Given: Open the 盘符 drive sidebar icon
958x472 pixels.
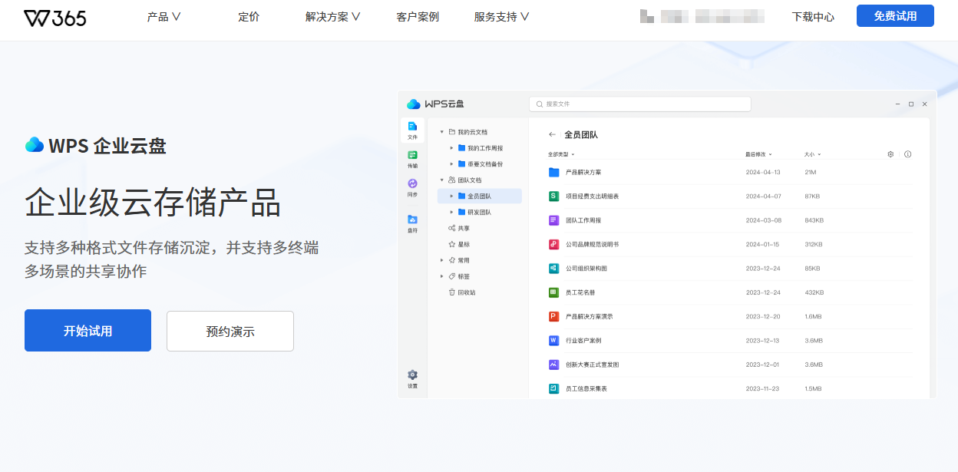Looking at the screenshot, I should (x=412, y=223).
